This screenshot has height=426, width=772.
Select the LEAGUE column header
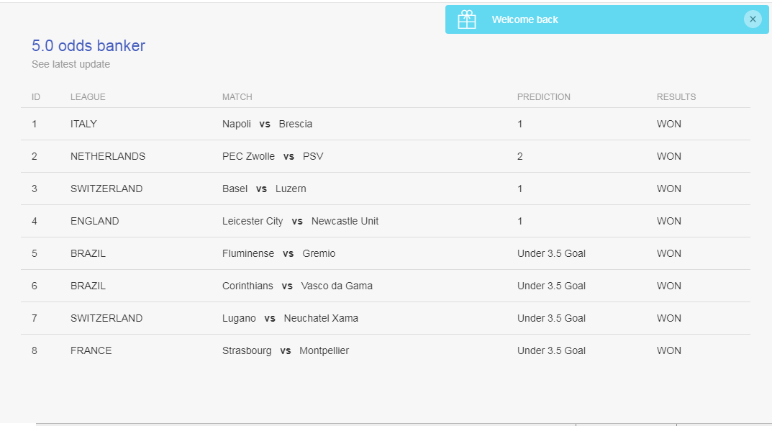click(88, 97)
